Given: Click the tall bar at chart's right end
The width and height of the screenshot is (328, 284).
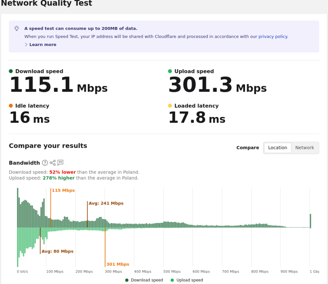Looking at the screenshot, I should click(310, 221).
